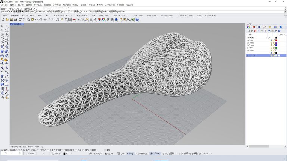Enable the 四半円点 osnap checkbox

click(65, 150)
